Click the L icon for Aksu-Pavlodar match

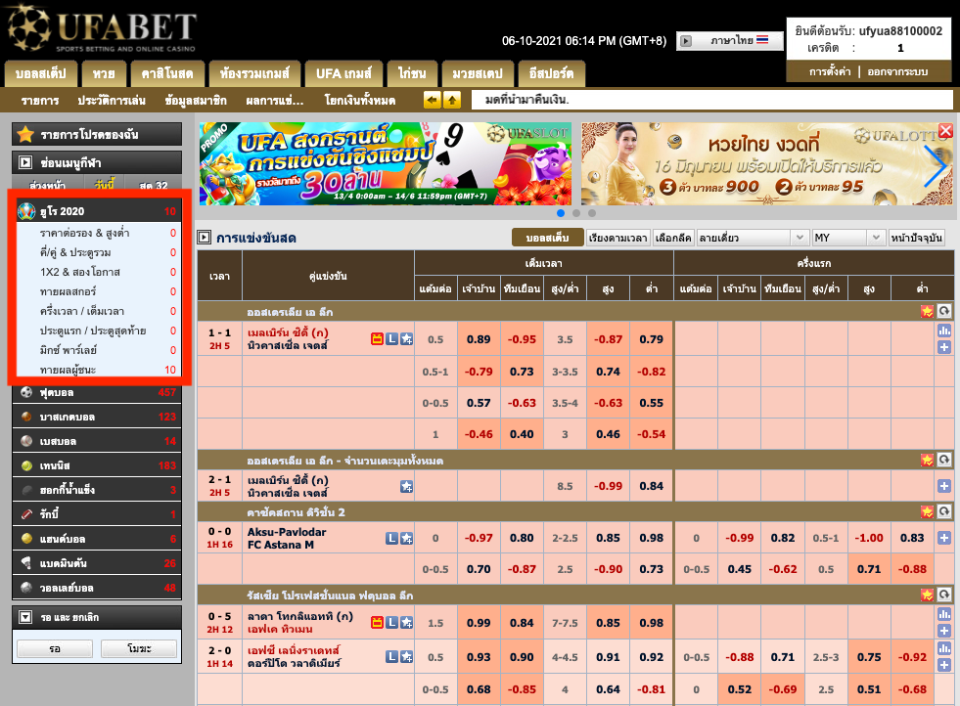pyautogui.click(x=391, y=538)
